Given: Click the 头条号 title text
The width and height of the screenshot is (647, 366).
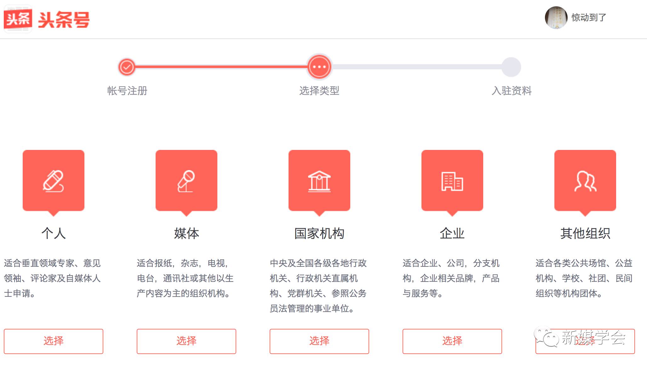Looking at the screenshot, I should pos(64,20).
